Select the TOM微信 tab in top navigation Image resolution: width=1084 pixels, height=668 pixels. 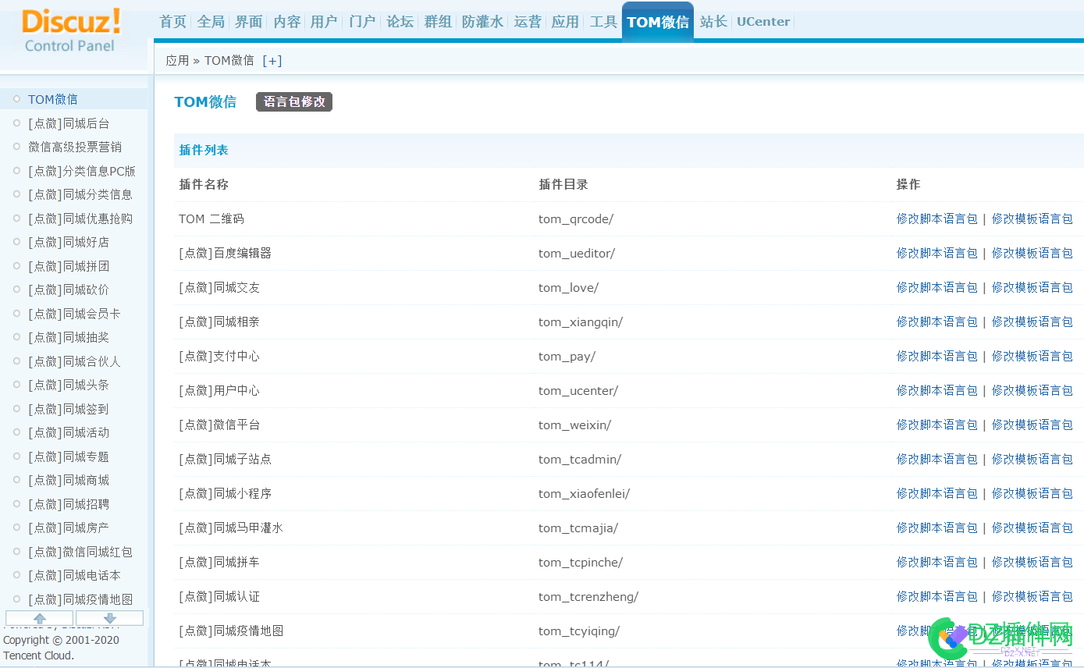coord(657,22)
